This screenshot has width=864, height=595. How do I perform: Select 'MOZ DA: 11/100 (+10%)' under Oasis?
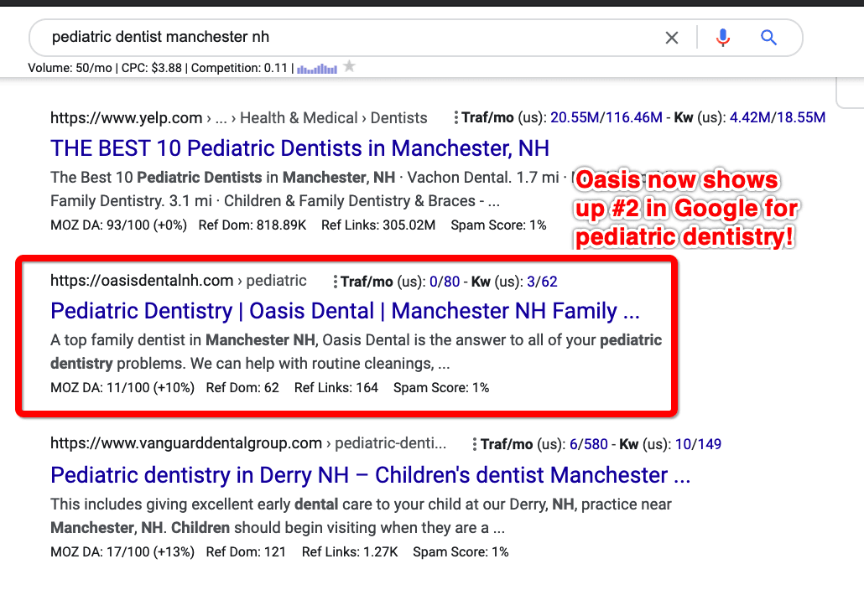click(x=122, y=388)
